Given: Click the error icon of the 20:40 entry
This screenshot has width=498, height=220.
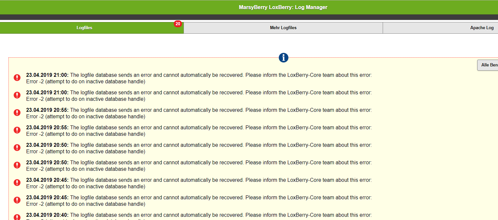Looking at the screenshot, I should [17, 217].
